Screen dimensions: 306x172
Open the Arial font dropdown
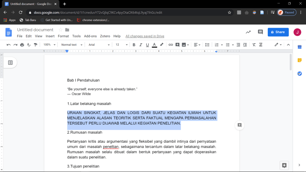99,45
